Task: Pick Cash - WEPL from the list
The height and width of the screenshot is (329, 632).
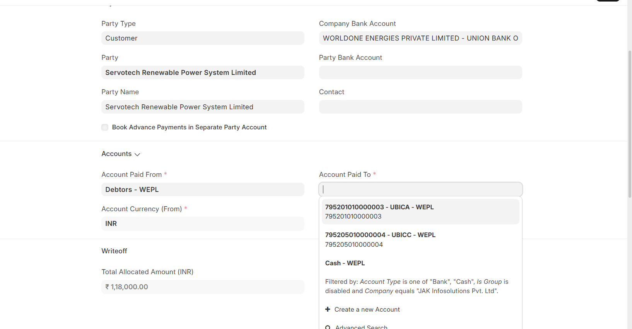Action: click(x=345, y=263)
